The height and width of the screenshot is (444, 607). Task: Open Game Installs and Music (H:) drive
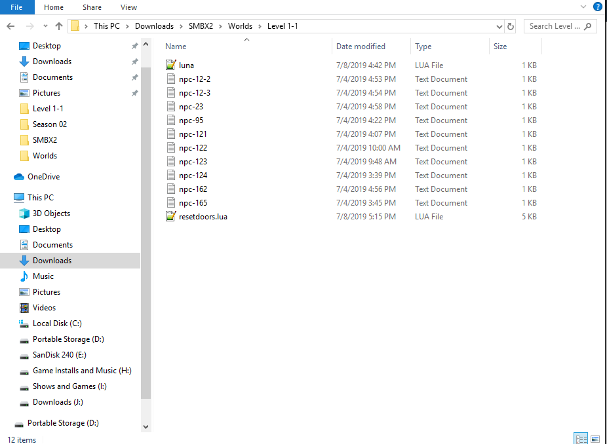point(82,371)
